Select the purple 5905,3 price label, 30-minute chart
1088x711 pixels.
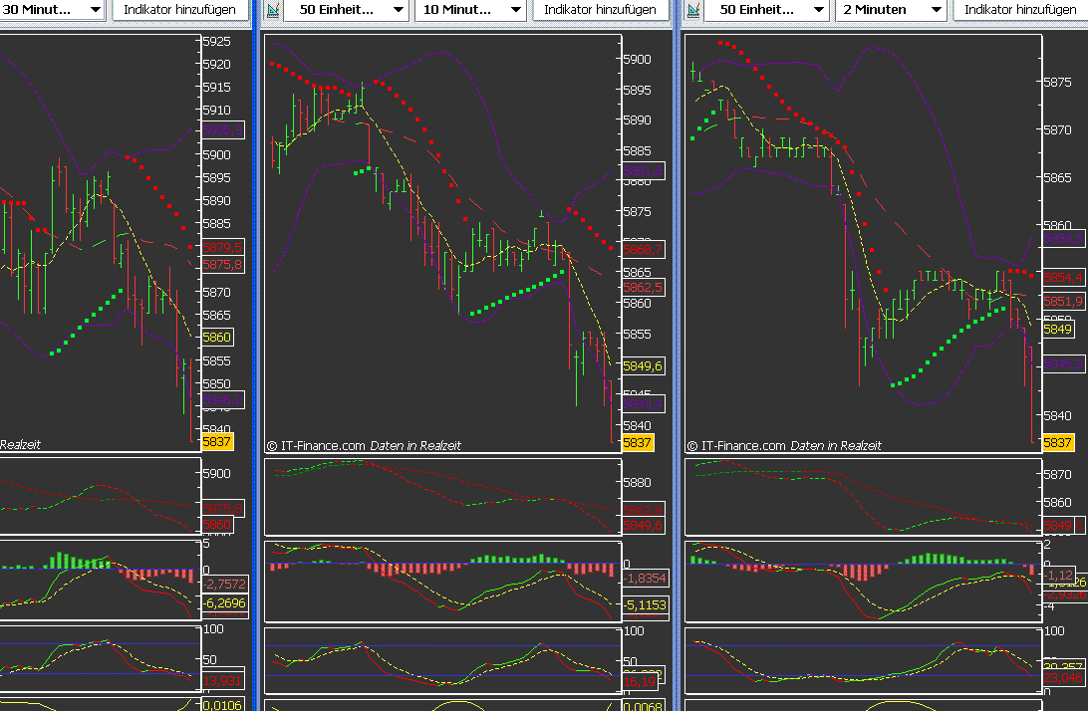(x=223, y=129)
